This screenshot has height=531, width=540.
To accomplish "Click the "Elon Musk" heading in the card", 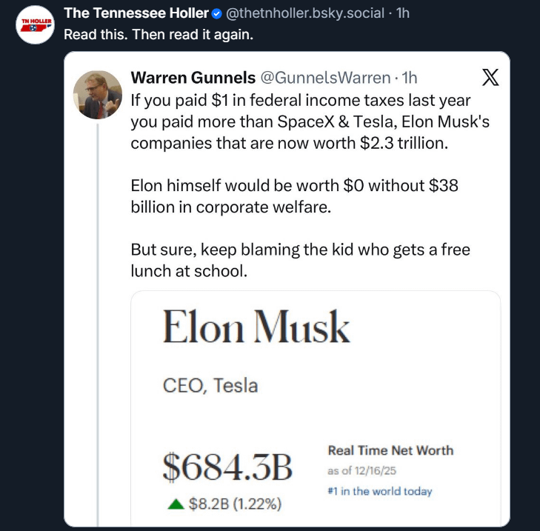I will pyautogui.click(x=256, y=327).
